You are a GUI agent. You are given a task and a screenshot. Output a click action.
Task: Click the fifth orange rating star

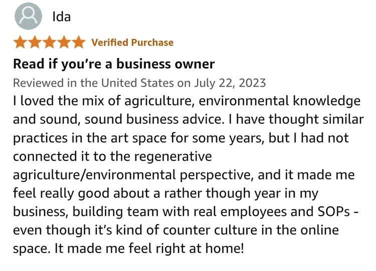tap(79, 42)
